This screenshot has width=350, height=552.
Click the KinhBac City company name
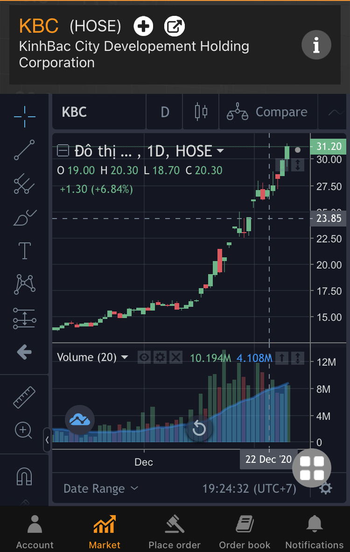pyautogui.click(x=134, y=54)
